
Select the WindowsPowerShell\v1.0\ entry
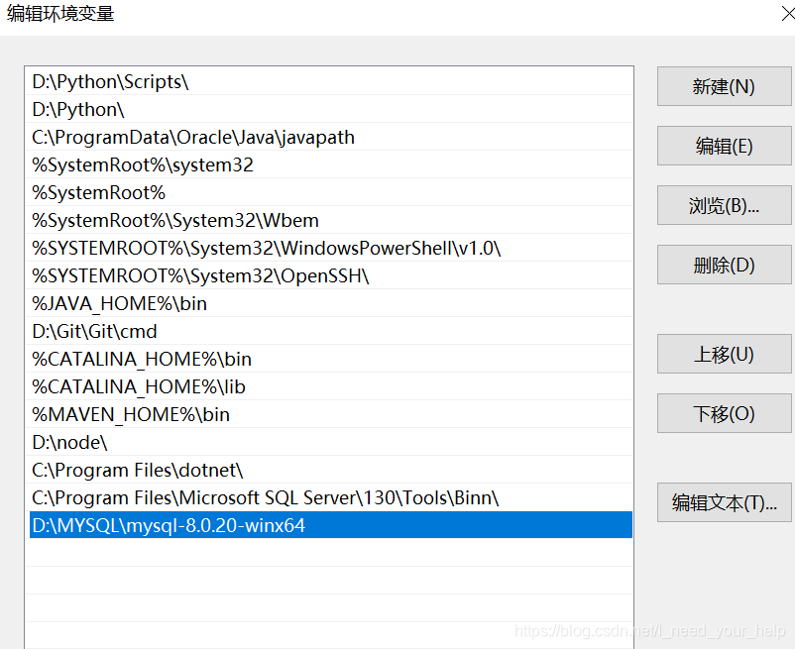pyautogui.click(x=329, y=248)
